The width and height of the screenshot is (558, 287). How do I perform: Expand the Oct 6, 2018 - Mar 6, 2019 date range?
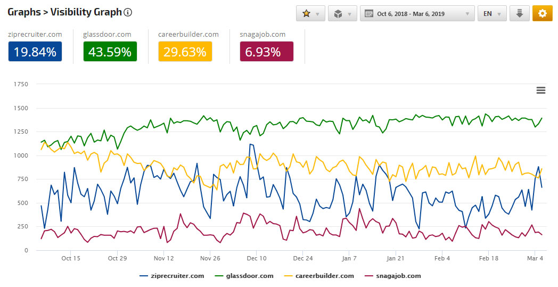coord(417,14)
